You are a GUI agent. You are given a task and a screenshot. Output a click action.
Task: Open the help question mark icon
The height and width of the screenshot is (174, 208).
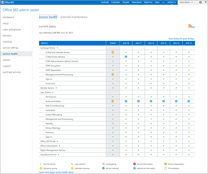tap(206, 2)
